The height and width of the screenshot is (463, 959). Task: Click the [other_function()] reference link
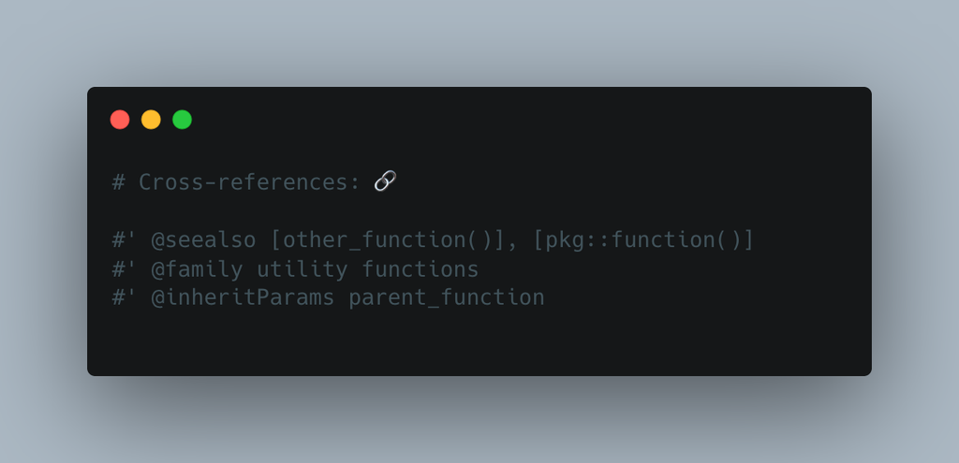coord(389,240)
